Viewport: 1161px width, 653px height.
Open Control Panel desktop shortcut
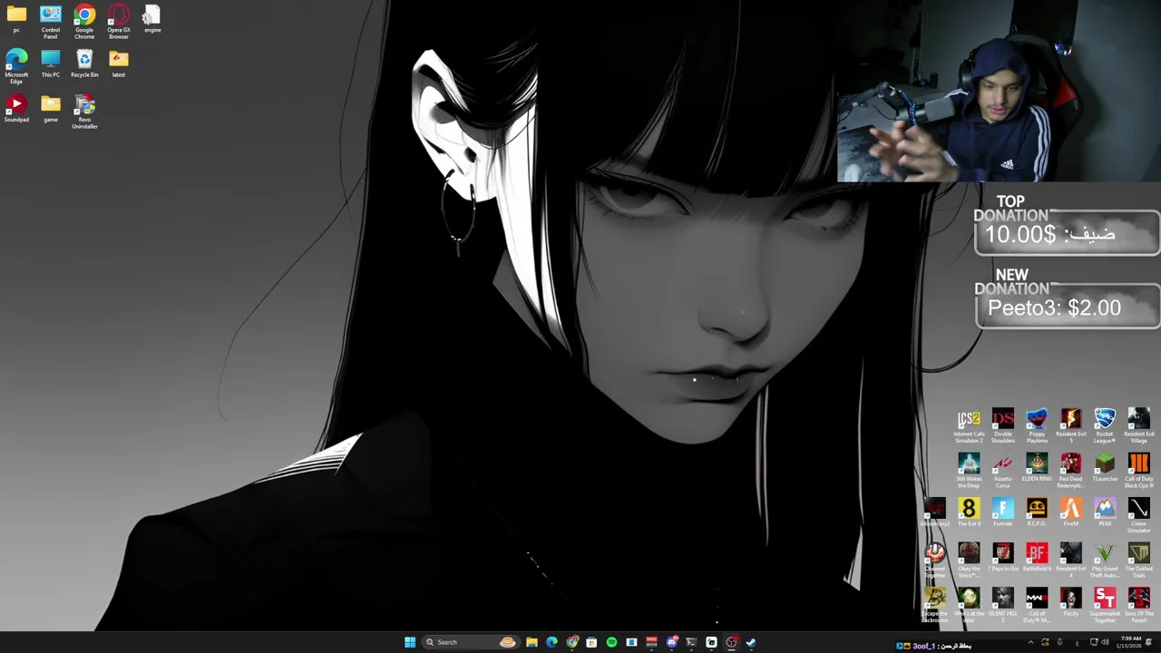point(51,22)
